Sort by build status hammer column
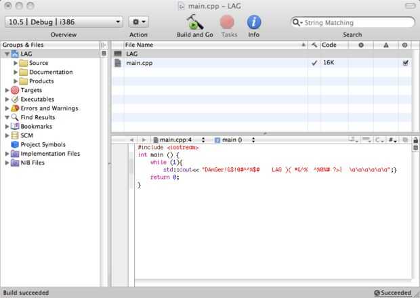The height and width of the screenshot is (298, 420). [x=314, y=45]
